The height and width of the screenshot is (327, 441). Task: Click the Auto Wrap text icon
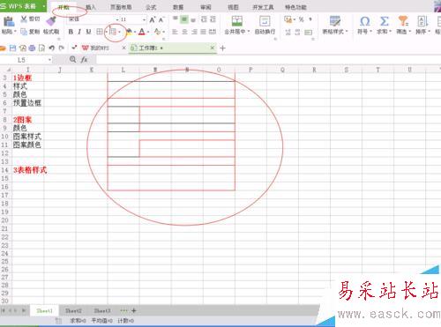pyautogui.click(x=265, y=21)
